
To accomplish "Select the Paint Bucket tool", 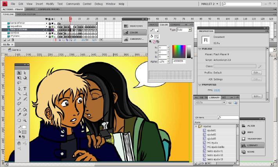I will pos(25,110).
